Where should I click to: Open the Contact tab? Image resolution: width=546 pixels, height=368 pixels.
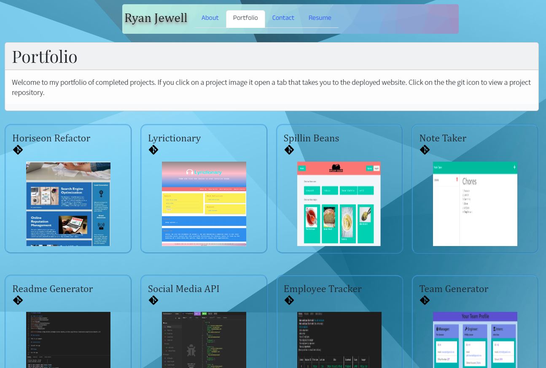(x=283, y=18)
